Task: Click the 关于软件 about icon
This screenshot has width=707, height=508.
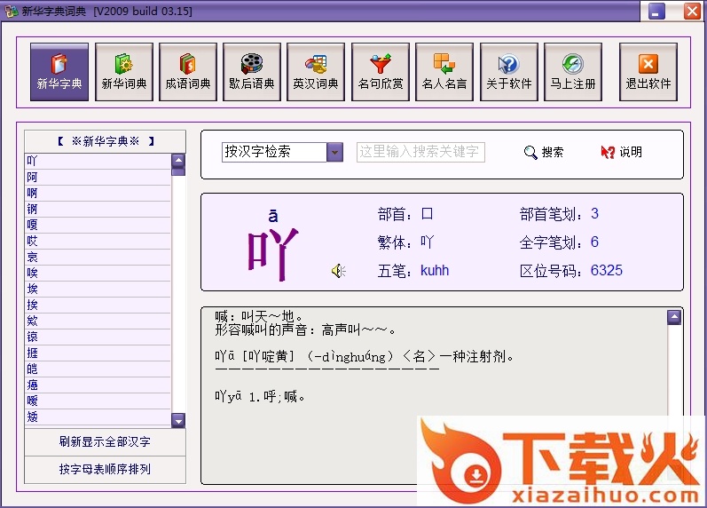Action: pos(508,72)
